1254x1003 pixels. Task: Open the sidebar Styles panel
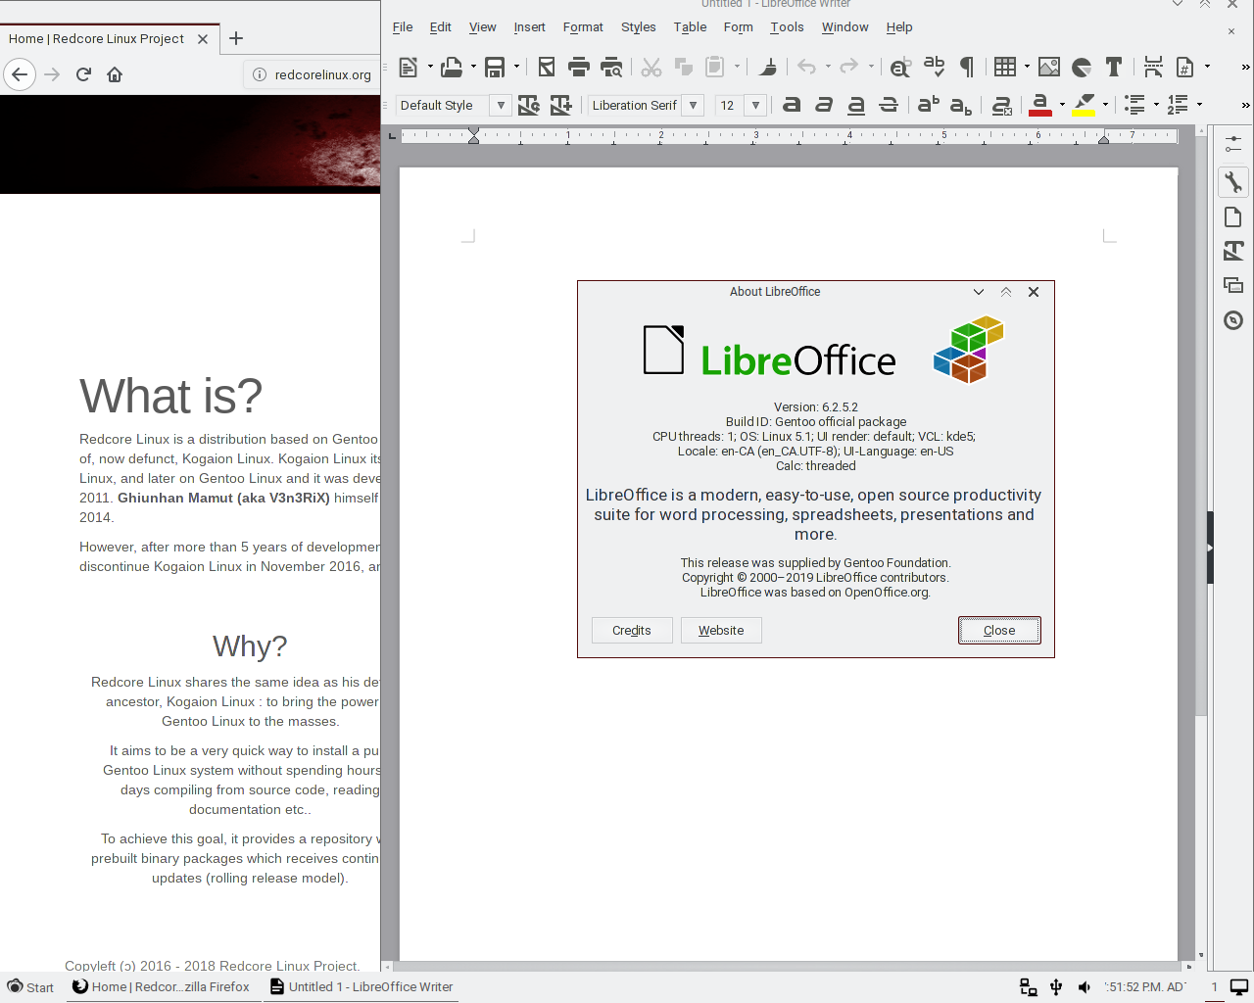click(1233, 251)
